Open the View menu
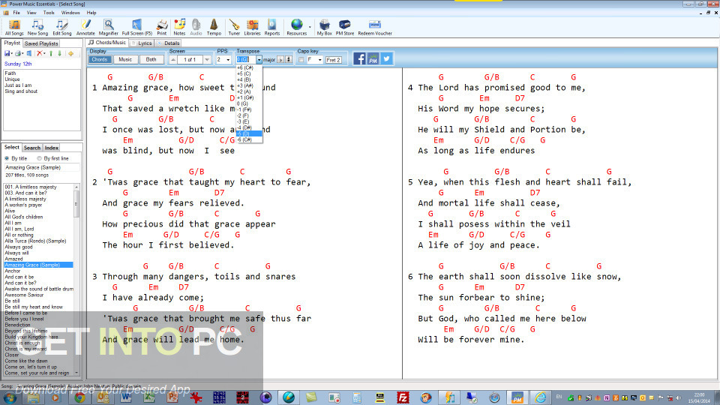The width and height of the screenshot is (720, 405). click(31, 13)
